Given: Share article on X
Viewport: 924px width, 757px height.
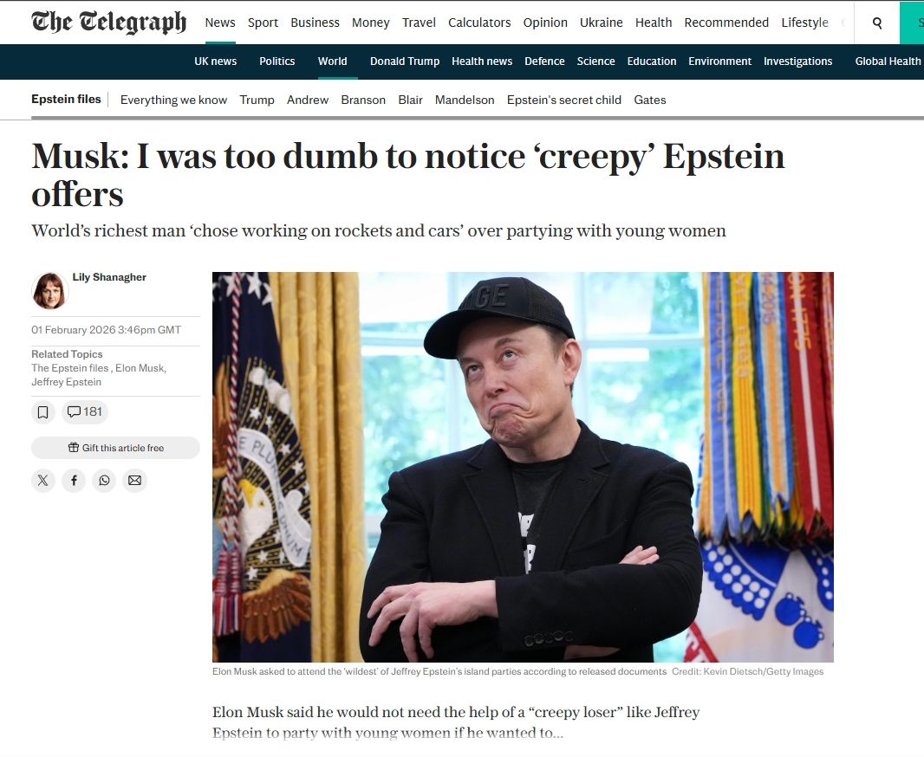Looking at the screenshot, I should point(43,481).
